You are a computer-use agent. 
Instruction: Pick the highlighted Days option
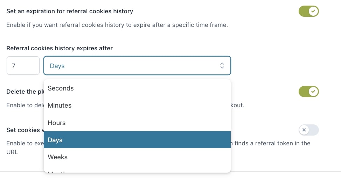(137, 140)
